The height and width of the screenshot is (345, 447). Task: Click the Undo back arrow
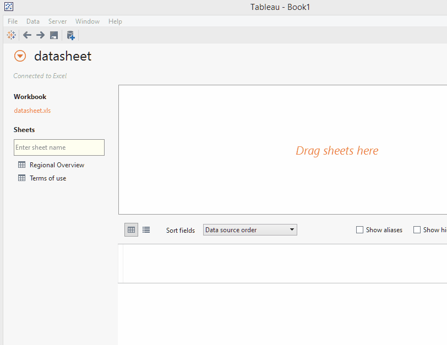point(26,35)
